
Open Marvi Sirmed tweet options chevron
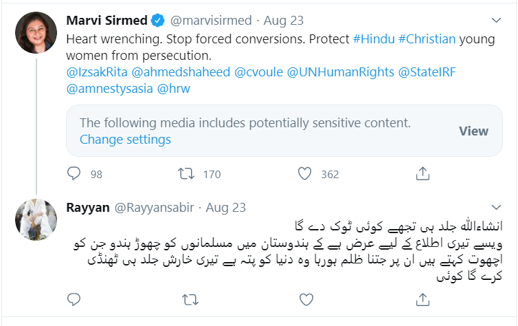click(496, 21)
